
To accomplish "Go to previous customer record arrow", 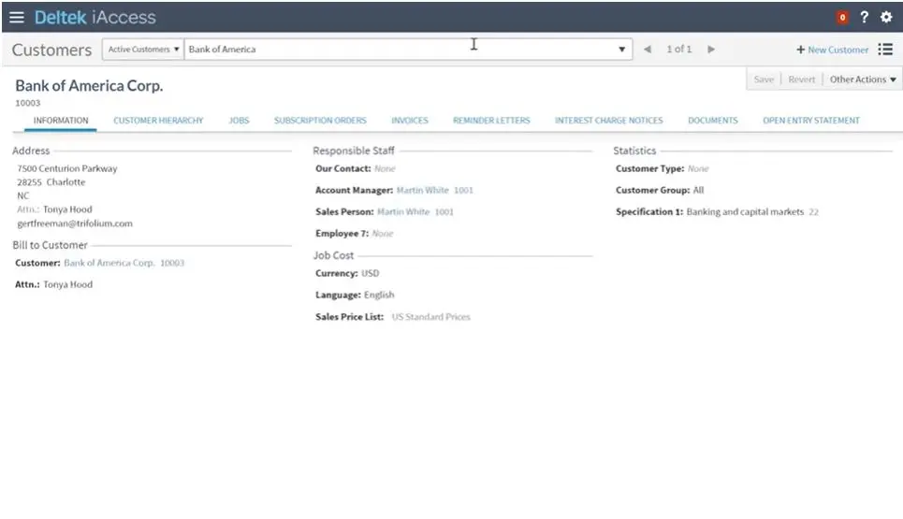I will 648,50.
